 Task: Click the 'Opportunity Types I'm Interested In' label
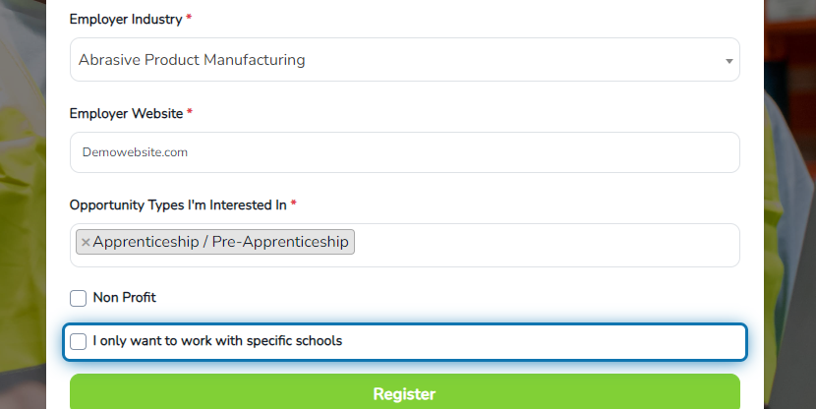[x=178, y=205]
